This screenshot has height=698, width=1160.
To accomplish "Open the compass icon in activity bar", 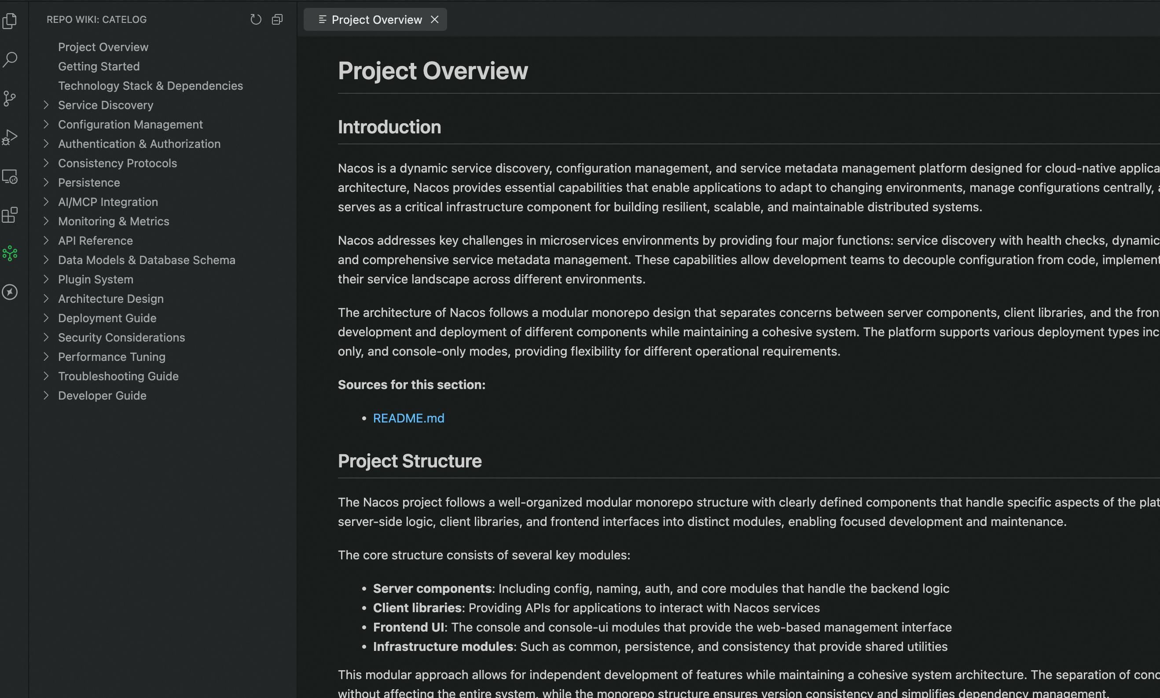I will [x=10, y=292].
